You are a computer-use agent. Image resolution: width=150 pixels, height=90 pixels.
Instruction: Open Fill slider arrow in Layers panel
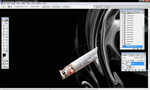pos(144,60)
